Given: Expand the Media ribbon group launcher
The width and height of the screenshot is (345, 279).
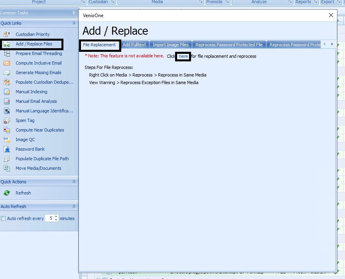Looking at the screenshot, I should pos(201,2).
